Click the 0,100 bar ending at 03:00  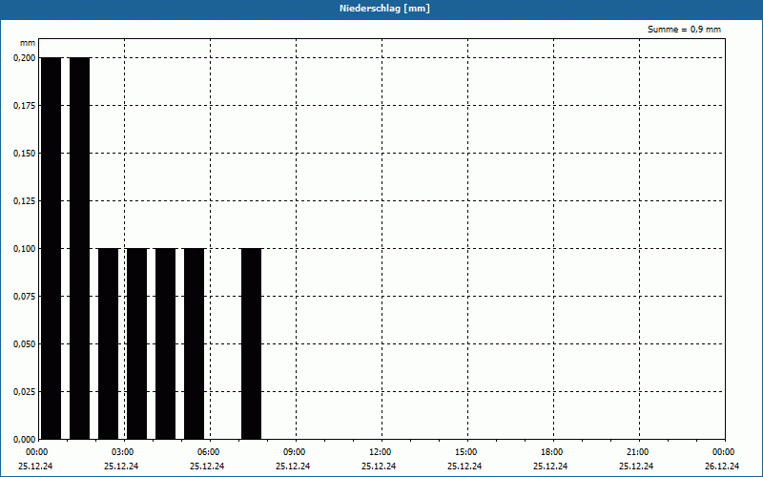(x=109, y=343)
